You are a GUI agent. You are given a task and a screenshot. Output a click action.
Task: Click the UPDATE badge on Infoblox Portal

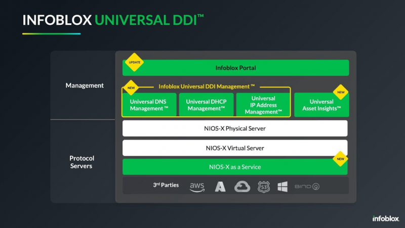[x=134, y=62]
